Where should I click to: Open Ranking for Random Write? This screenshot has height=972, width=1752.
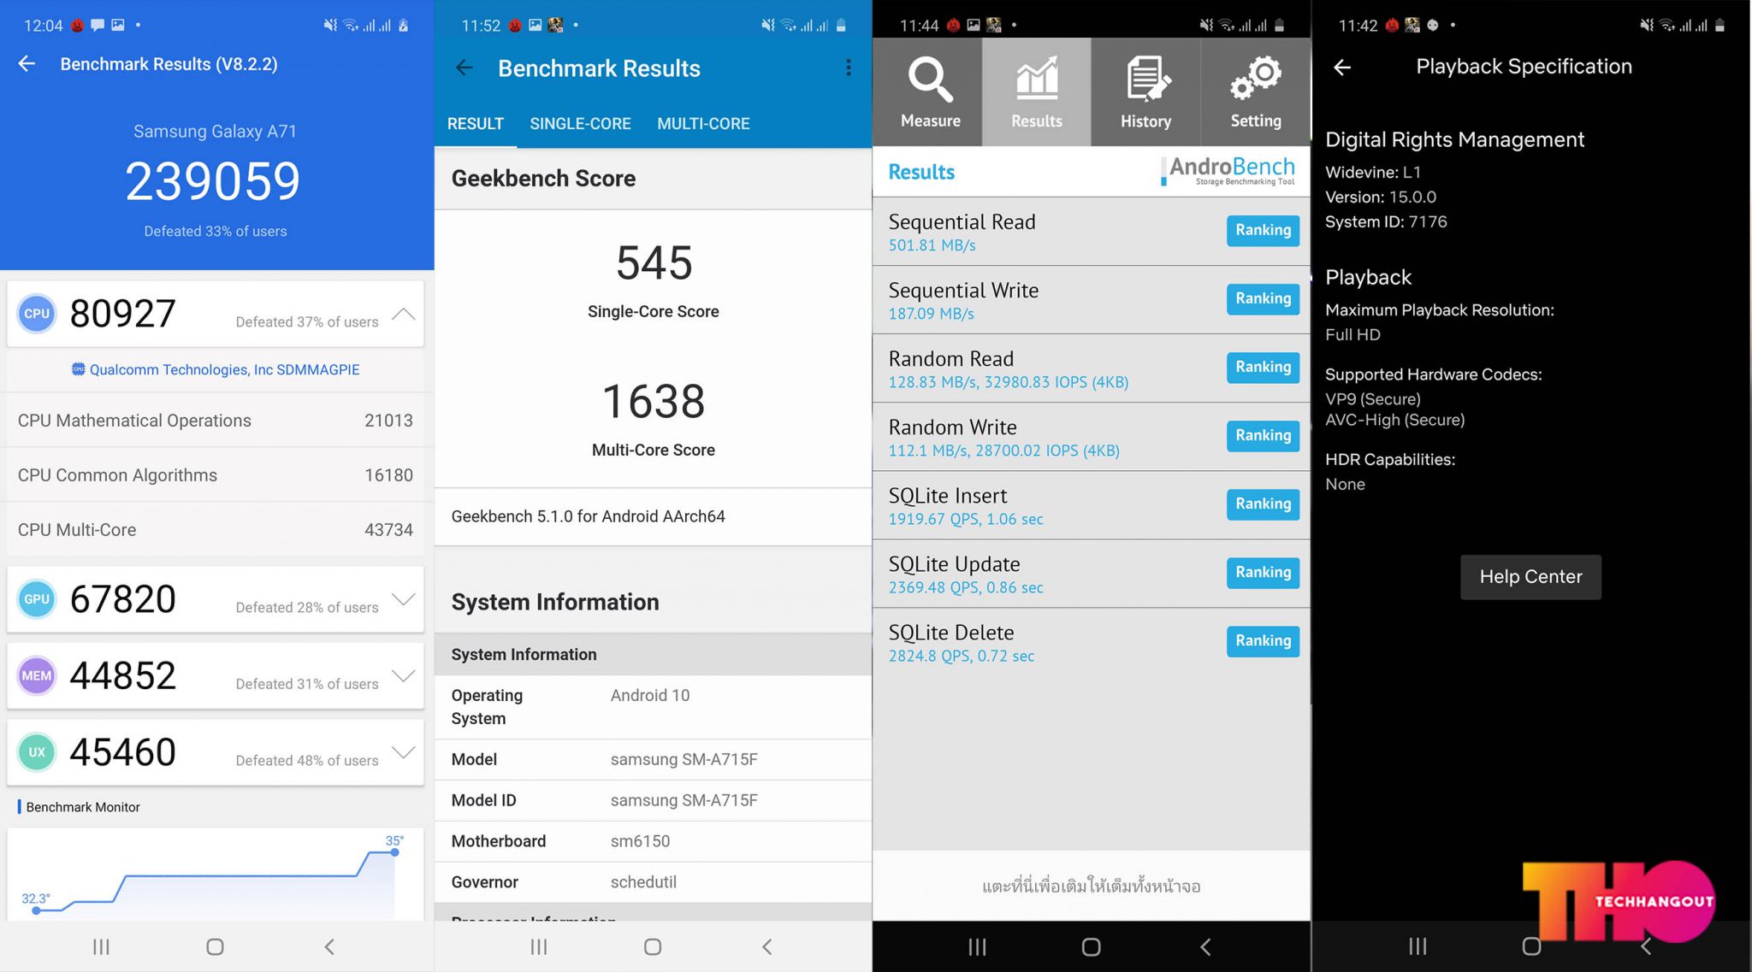1263,435
